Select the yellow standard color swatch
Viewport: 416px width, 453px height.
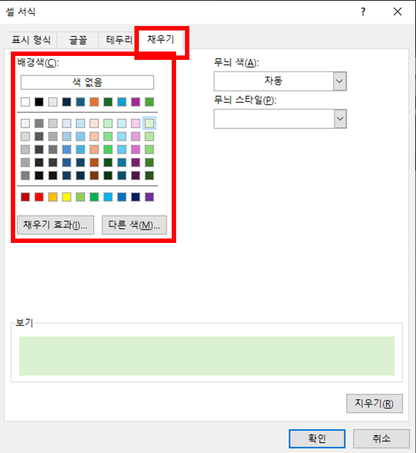coord(66,197)
